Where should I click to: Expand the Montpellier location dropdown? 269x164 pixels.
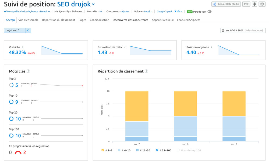(x=29, y=12)
